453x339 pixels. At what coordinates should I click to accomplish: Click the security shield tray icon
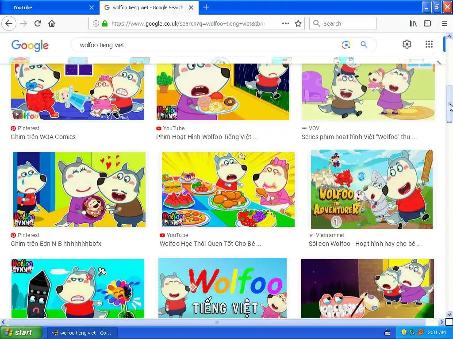click(404, 333)
